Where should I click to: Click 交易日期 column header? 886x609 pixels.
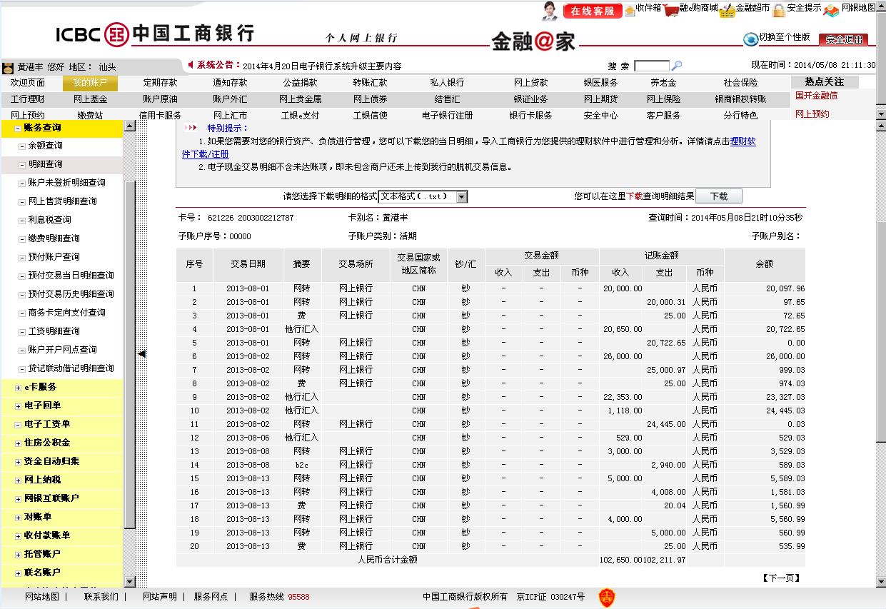tap(248, 264)
